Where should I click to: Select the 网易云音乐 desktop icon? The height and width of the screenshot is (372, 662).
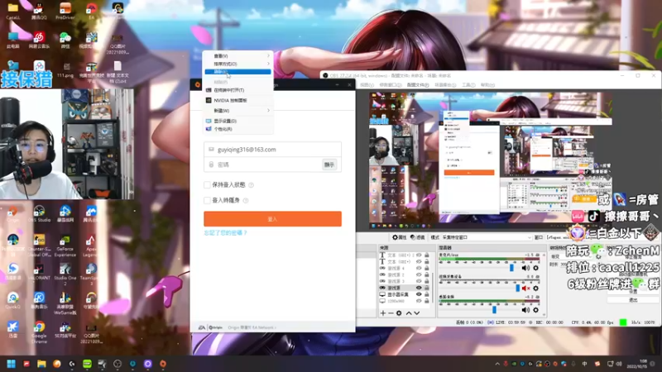(39, 40)
